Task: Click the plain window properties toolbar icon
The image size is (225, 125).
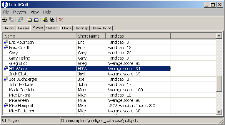Action: [x=36, y=20]
